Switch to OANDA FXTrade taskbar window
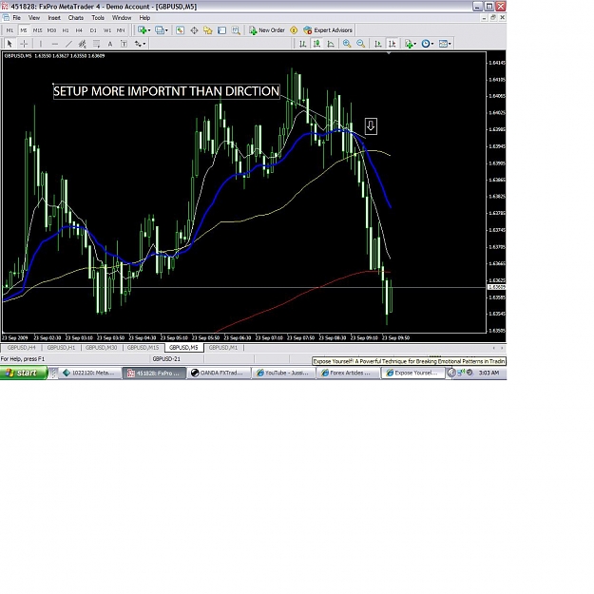The image size is (594, 594). (219, 373)
